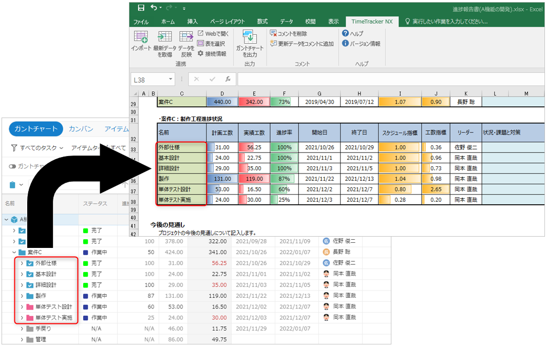Click the Webで開く button

213,33
